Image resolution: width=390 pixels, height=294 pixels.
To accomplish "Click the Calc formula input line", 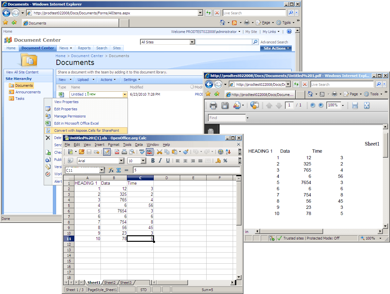I will coord(187,170).
